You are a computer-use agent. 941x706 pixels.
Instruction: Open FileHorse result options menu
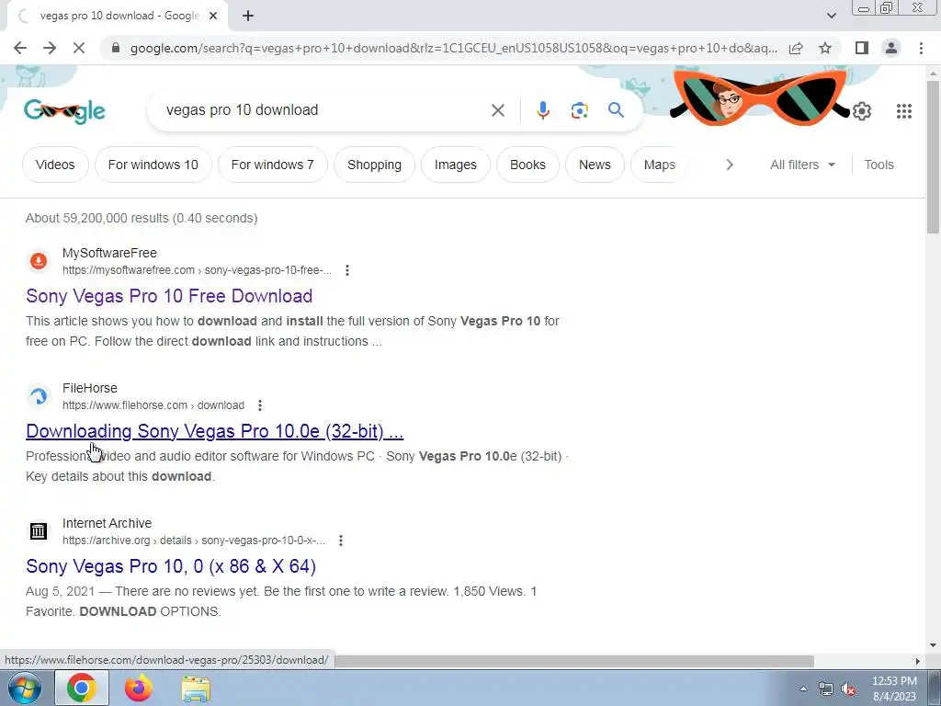260,405
